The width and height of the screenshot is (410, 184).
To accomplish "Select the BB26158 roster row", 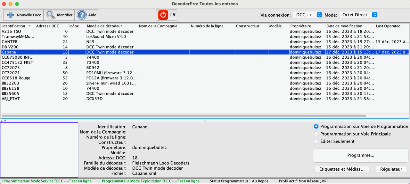I will (x=205, y=88).
